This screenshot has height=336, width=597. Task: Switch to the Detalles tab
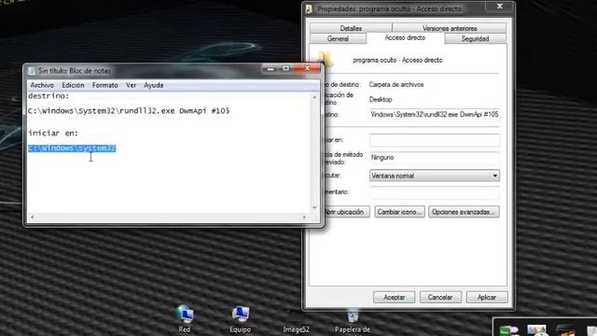tap(351, 28)
